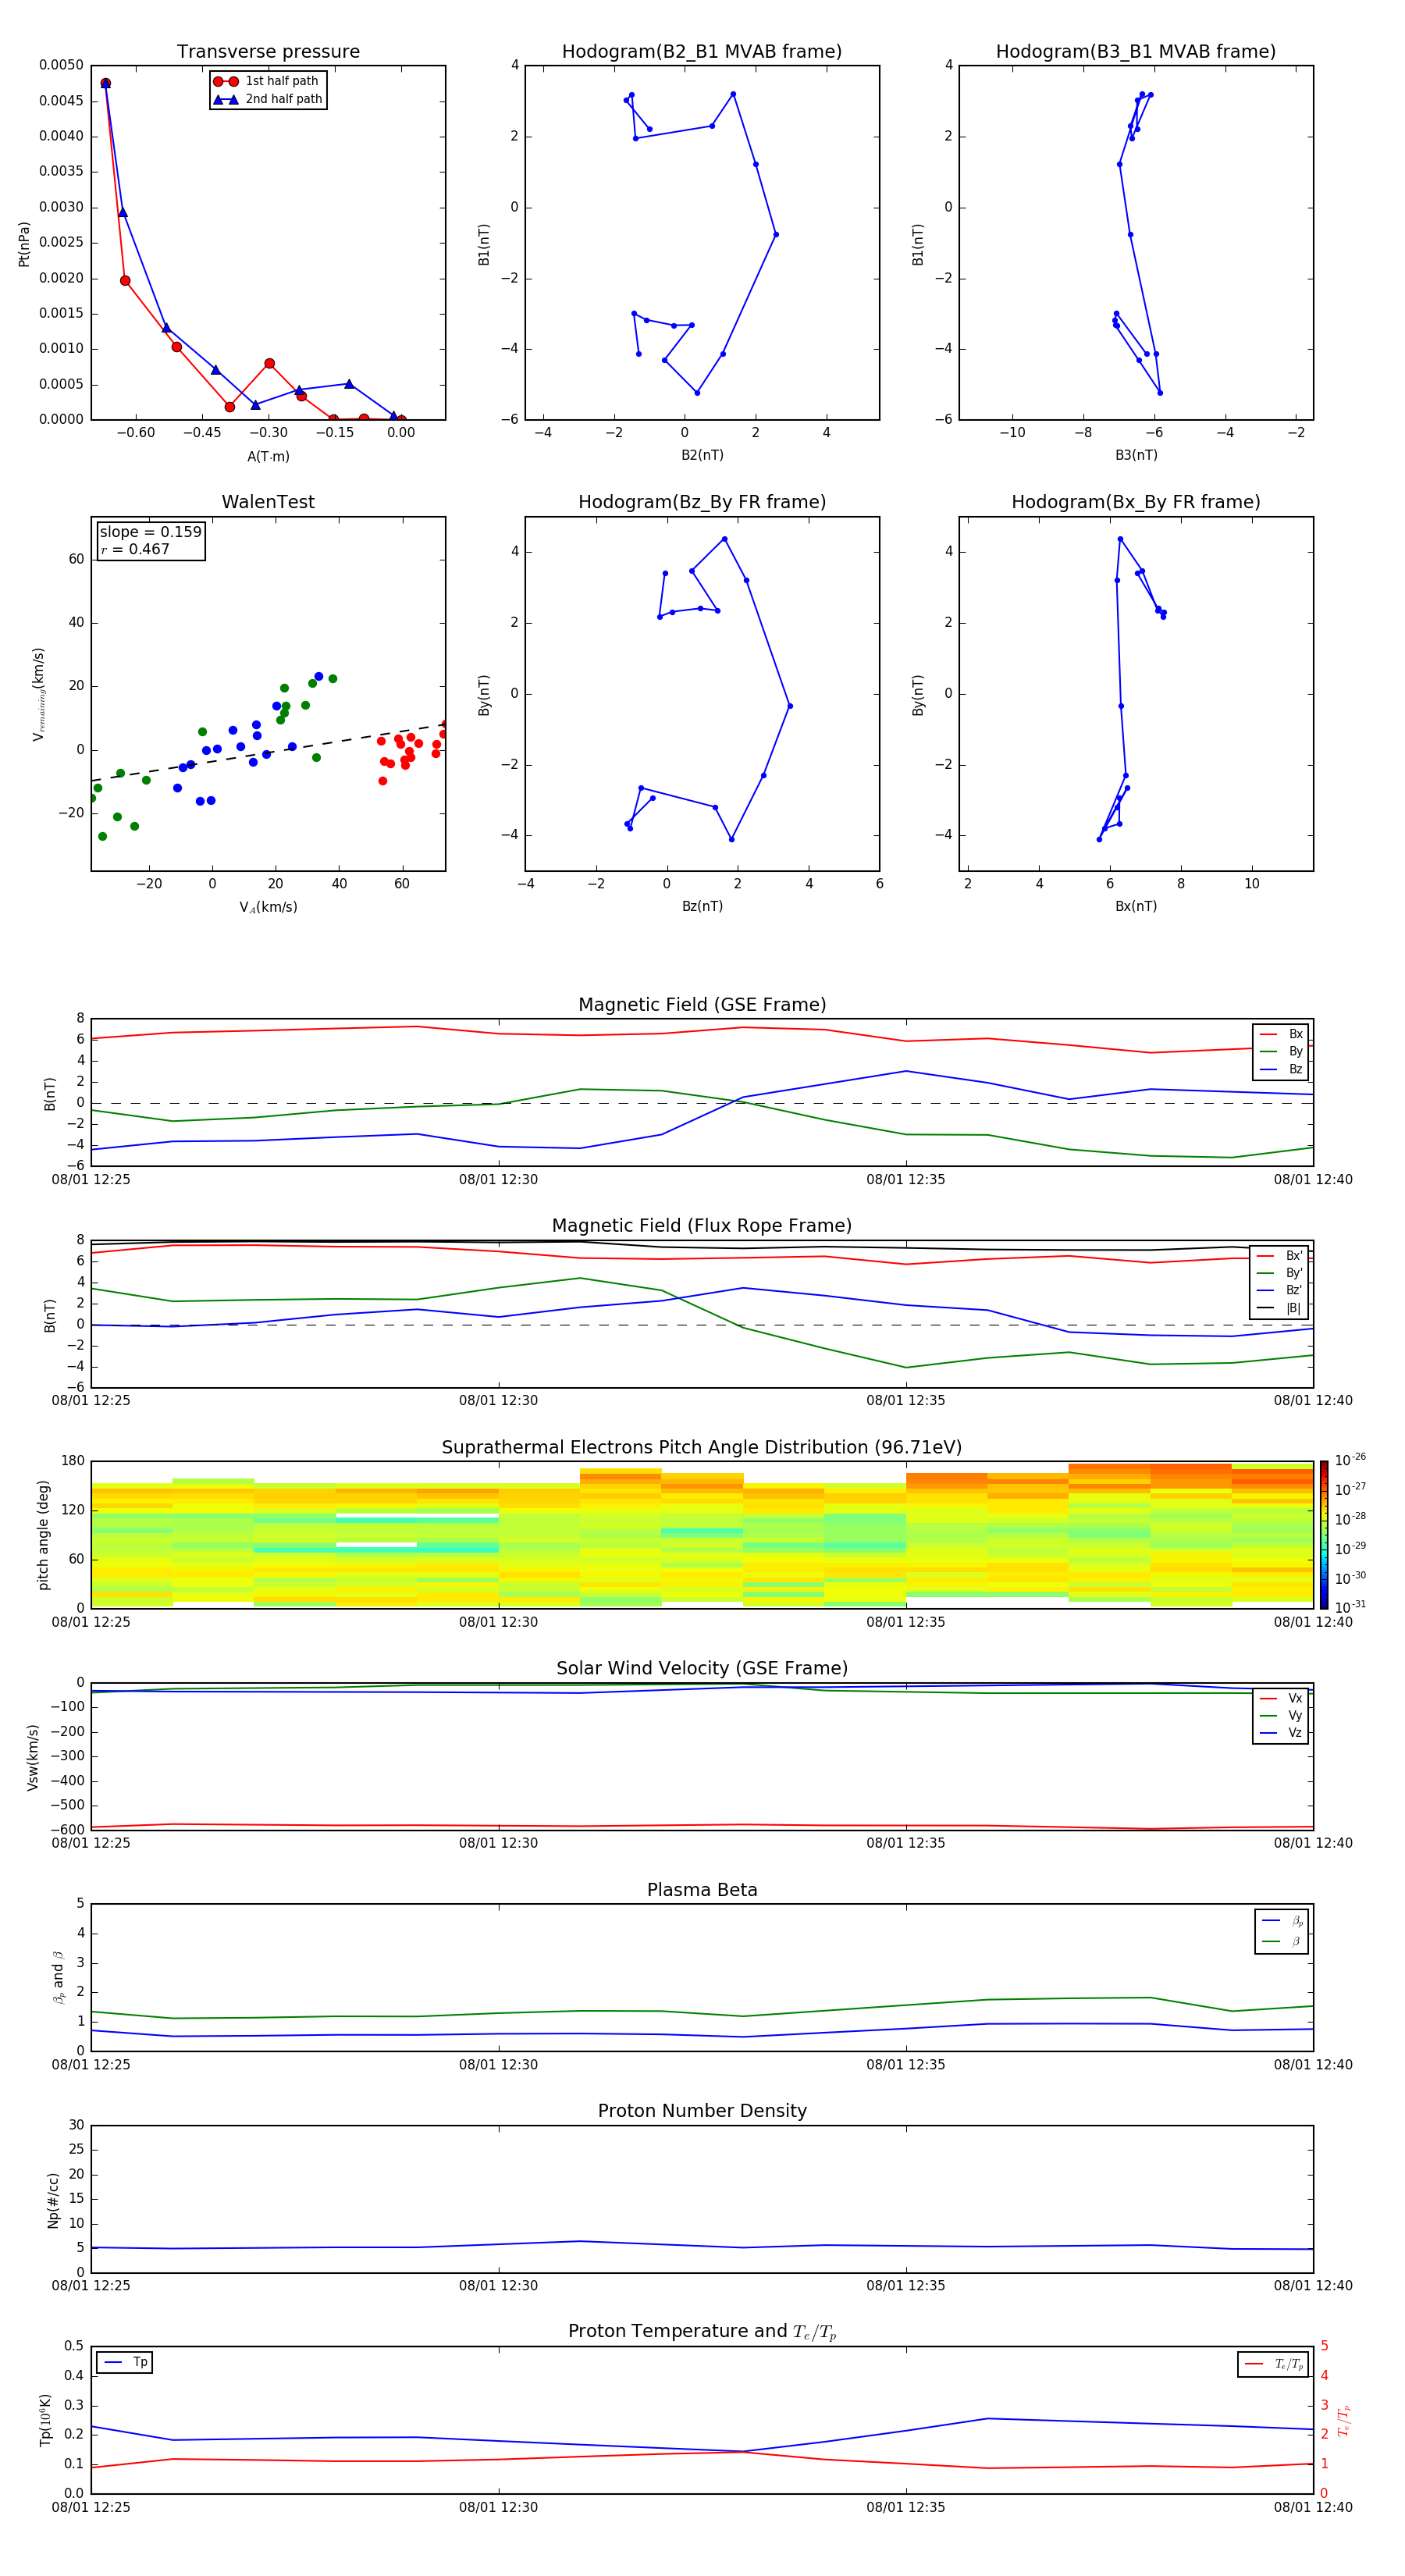Click the 'Magnetic Field (GSE Frame)' title
Viewport: 1405px width, 2576px height.
[702, 1005]
